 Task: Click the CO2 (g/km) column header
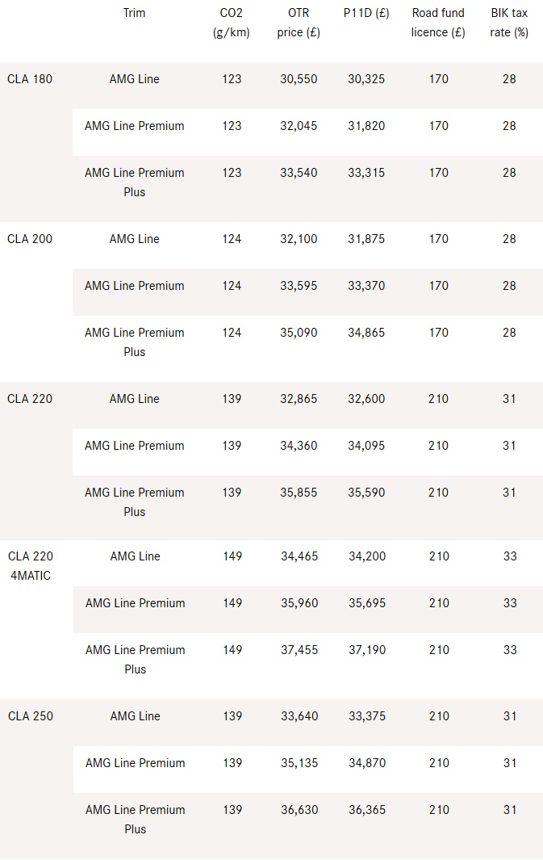[x=232, y=23]
